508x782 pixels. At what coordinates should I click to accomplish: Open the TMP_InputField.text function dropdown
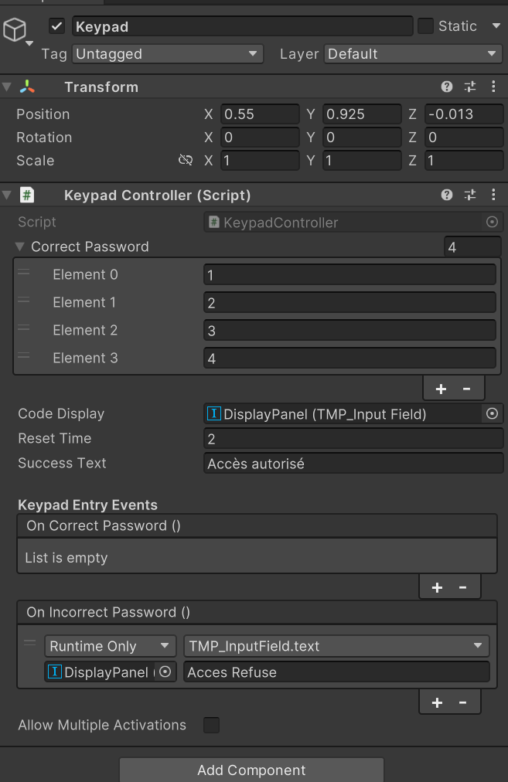[x=336, y=647]
